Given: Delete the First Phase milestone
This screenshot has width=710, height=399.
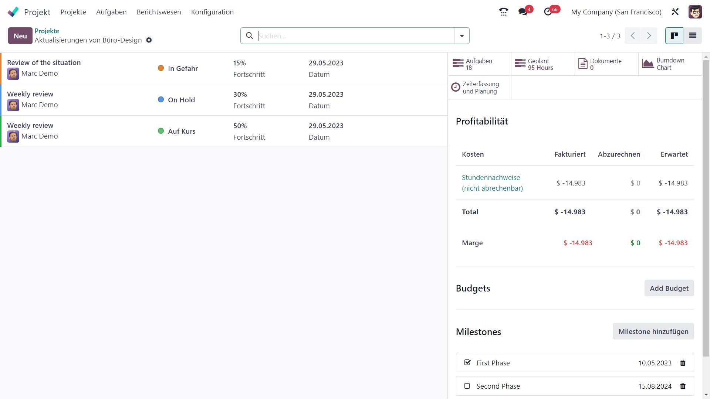Looking at the screenshot, I should [x=683, y=363].
